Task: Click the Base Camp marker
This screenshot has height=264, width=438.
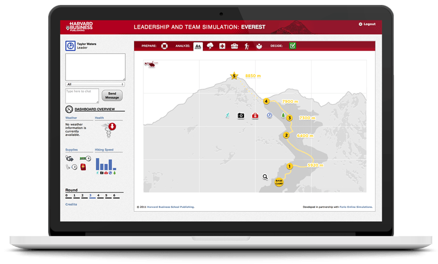Action: point(279,182)
